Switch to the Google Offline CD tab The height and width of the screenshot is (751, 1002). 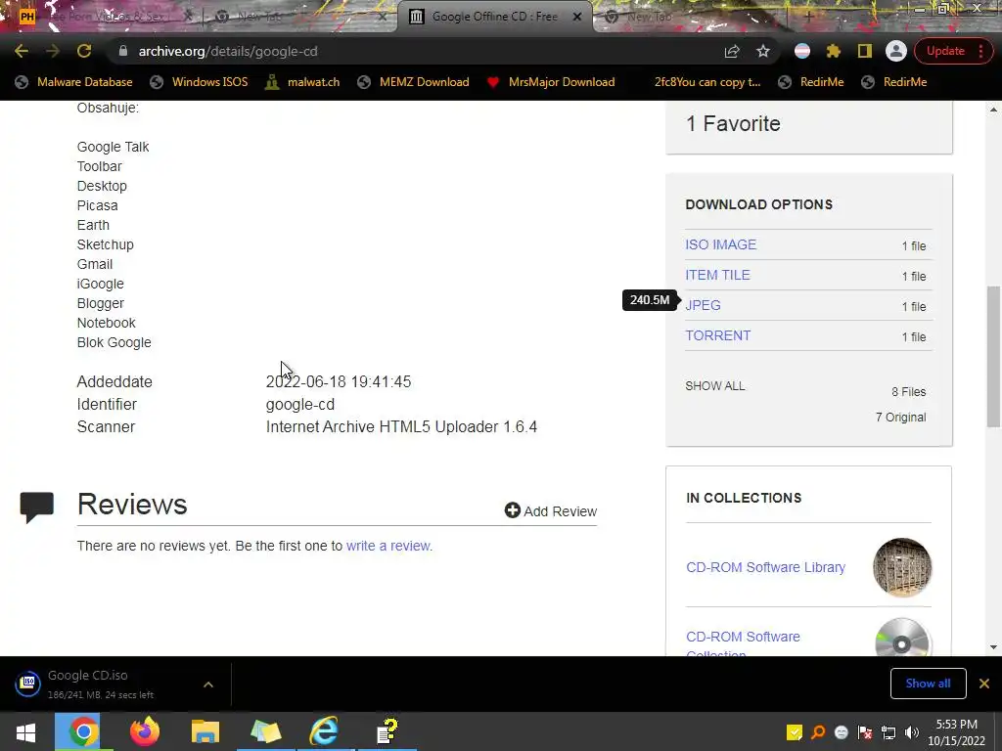494,17
